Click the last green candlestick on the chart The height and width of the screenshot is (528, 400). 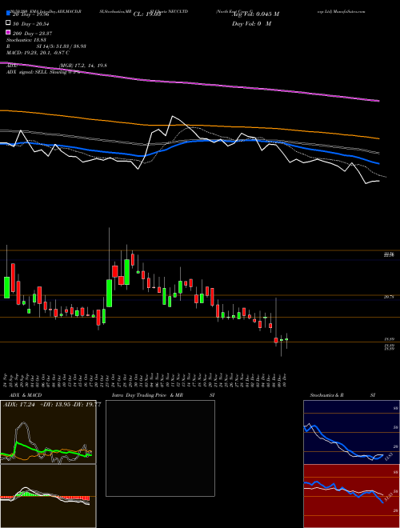287,339
